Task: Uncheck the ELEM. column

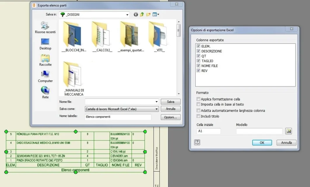Action: [x=198, y=46]
